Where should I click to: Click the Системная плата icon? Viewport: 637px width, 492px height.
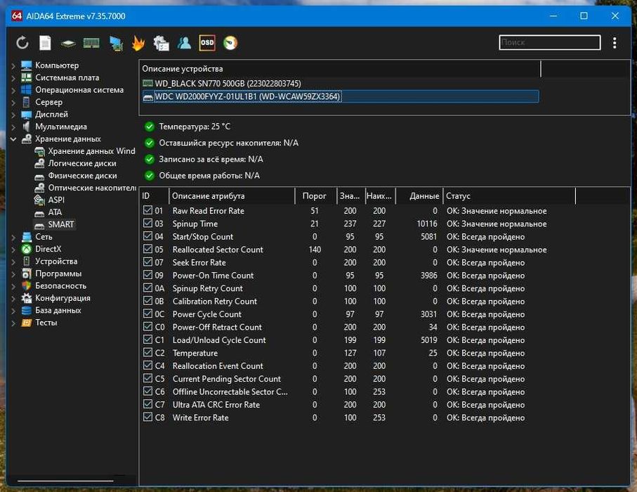(27, 77)
